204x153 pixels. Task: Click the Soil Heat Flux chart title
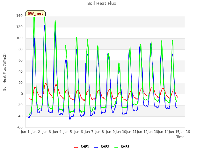(102, 4)
